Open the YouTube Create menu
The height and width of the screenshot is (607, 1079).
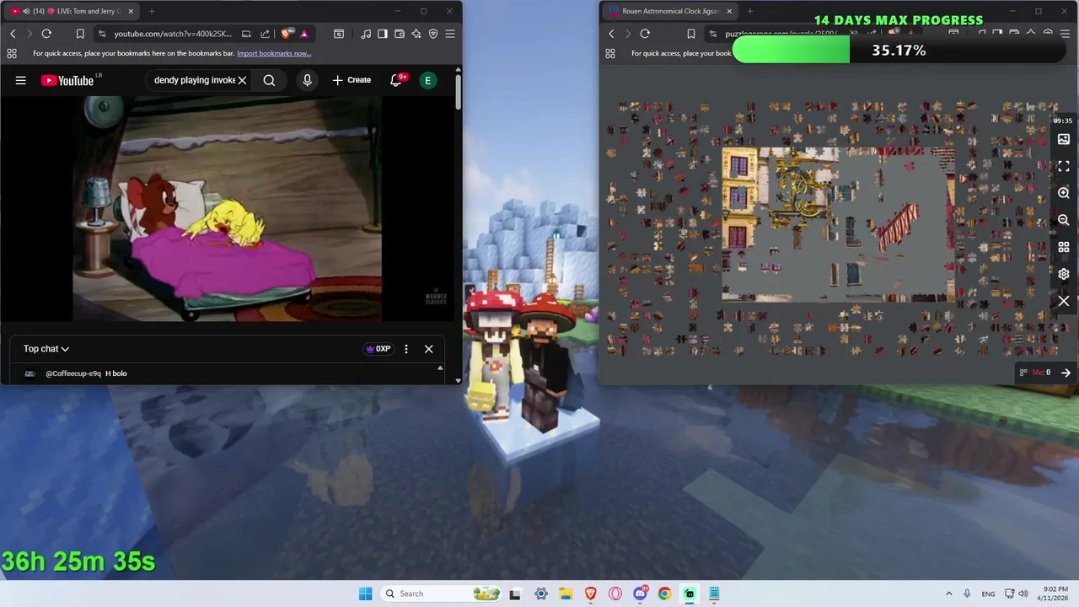tap(352, 80)
